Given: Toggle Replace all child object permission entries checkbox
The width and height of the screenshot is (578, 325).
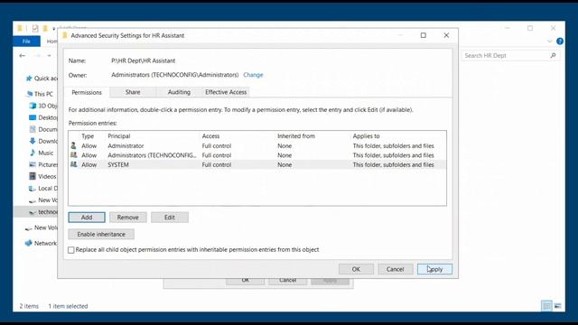Looking at the screenshot, I should pyautogui.click(x=71, y=250).
